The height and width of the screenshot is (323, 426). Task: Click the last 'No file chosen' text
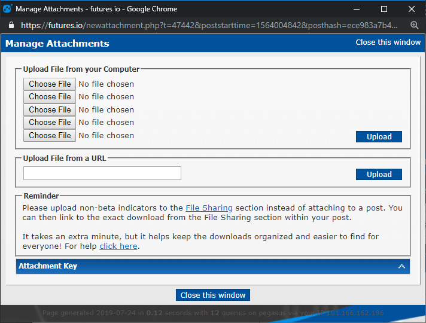[106, 136]
